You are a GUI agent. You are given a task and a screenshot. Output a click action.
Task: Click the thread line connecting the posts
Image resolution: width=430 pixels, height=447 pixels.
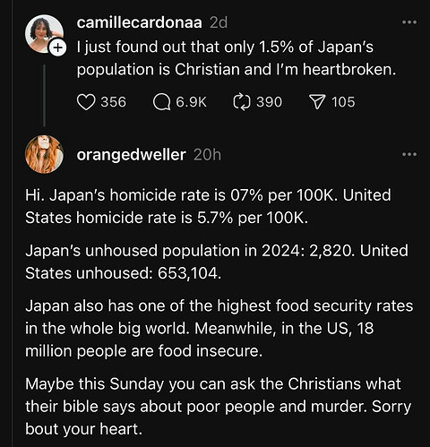point(44,96)
